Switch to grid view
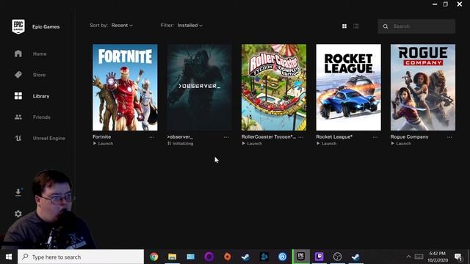470x264 pixels. (x=344, y=26)
